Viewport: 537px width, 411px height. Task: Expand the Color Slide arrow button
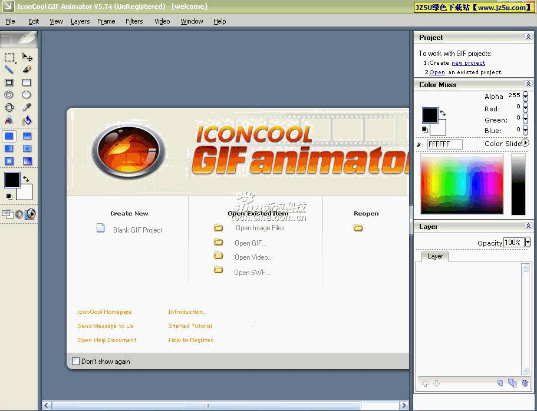(x=525, y=143)
